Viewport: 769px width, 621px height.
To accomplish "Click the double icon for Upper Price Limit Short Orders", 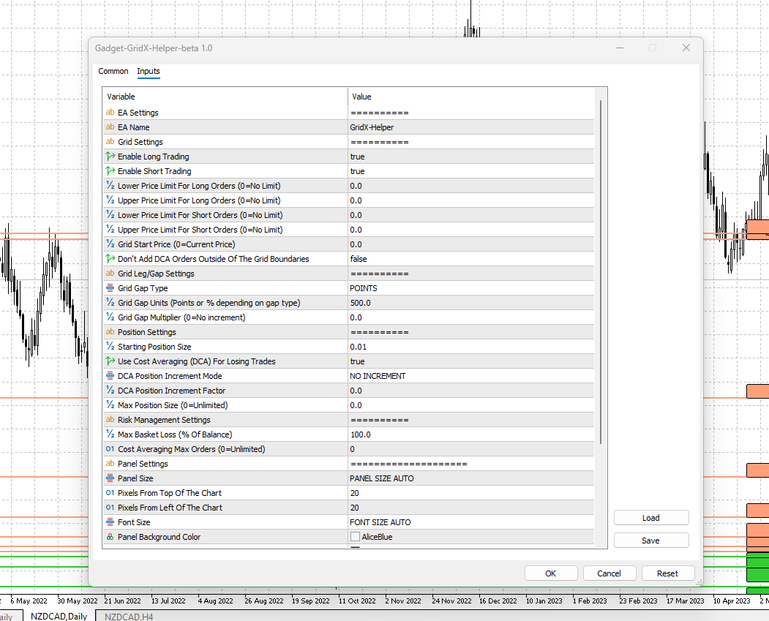I will pyautogui.click(x=110, y=230).
